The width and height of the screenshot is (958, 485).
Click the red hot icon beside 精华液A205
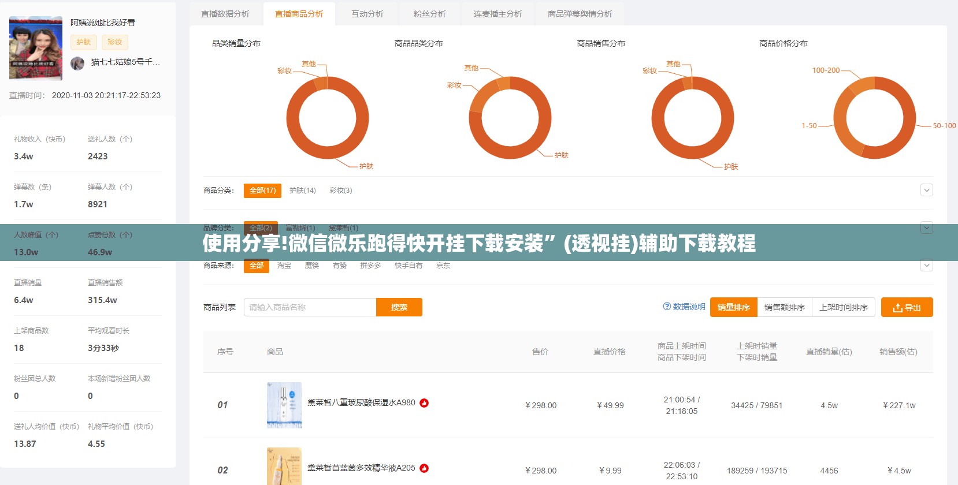point(424,468)
